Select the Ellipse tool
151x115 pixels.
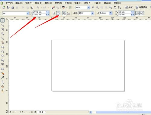(x=3, y=51)
